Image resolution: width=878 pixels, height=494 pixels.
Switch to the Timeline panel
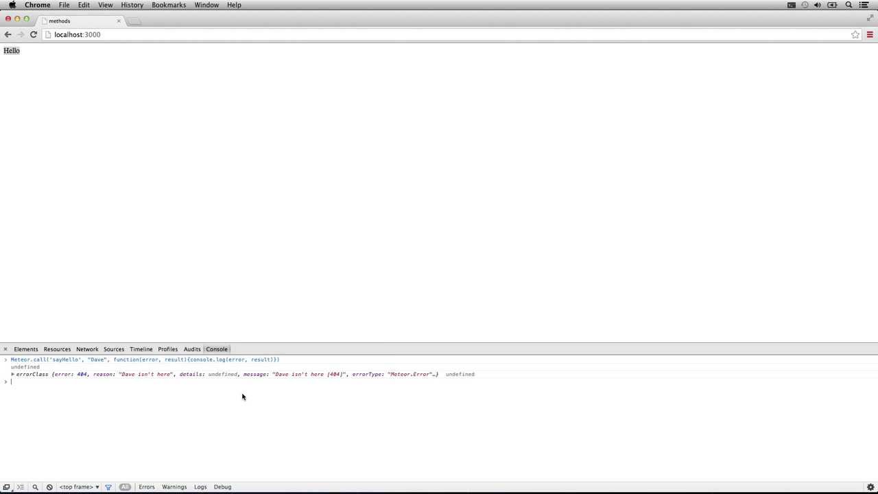coord(141,349)
